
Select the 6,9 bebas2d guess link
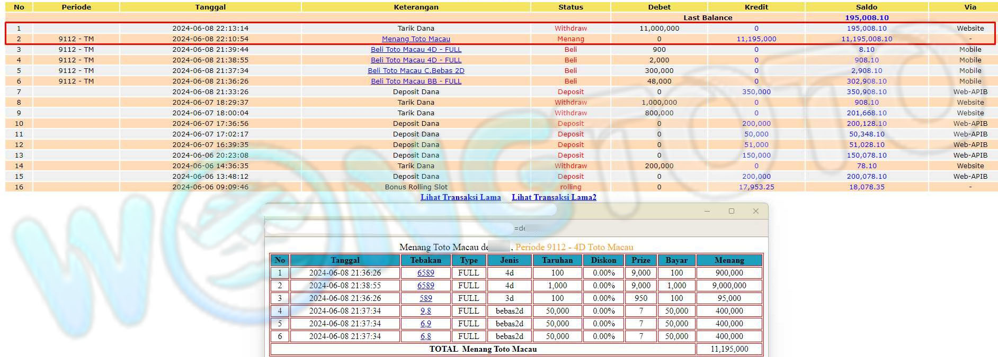pos(425,324)
